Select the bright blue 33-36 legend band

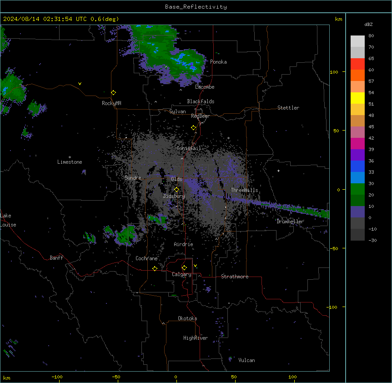tap(357, 166)
